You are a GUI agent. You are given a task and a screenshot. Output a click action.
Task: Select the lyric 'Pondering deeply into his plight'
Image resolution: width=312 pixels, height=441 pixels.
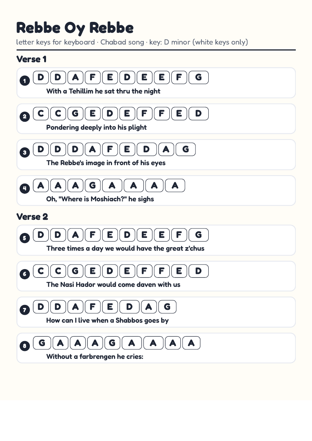(x=96, y=127)
